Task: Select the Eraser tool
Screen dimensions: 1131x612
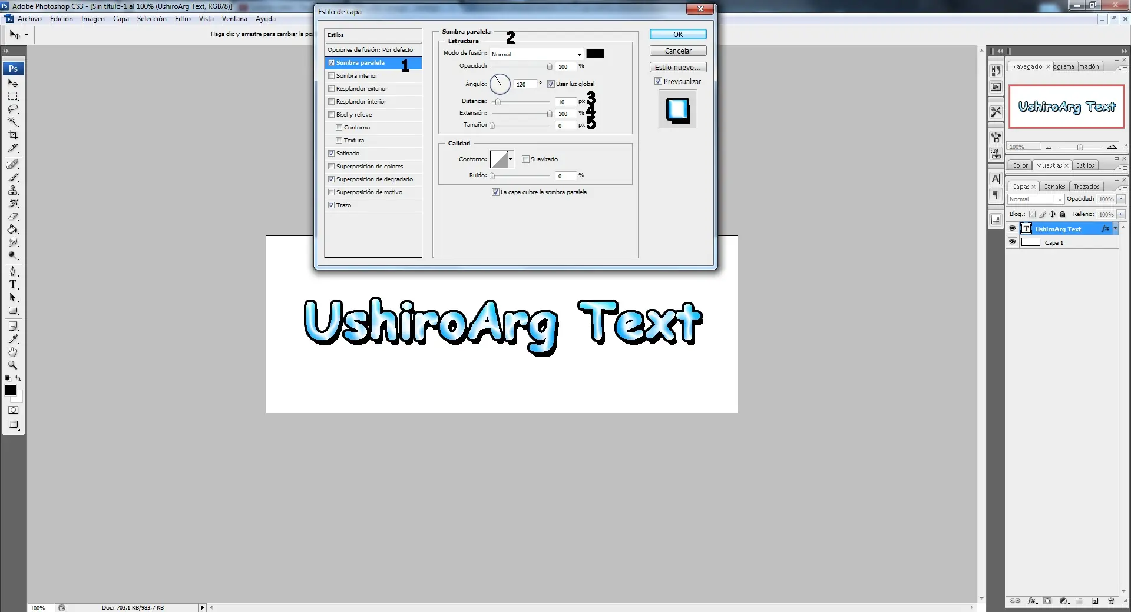Action: [x=13, y=216]
